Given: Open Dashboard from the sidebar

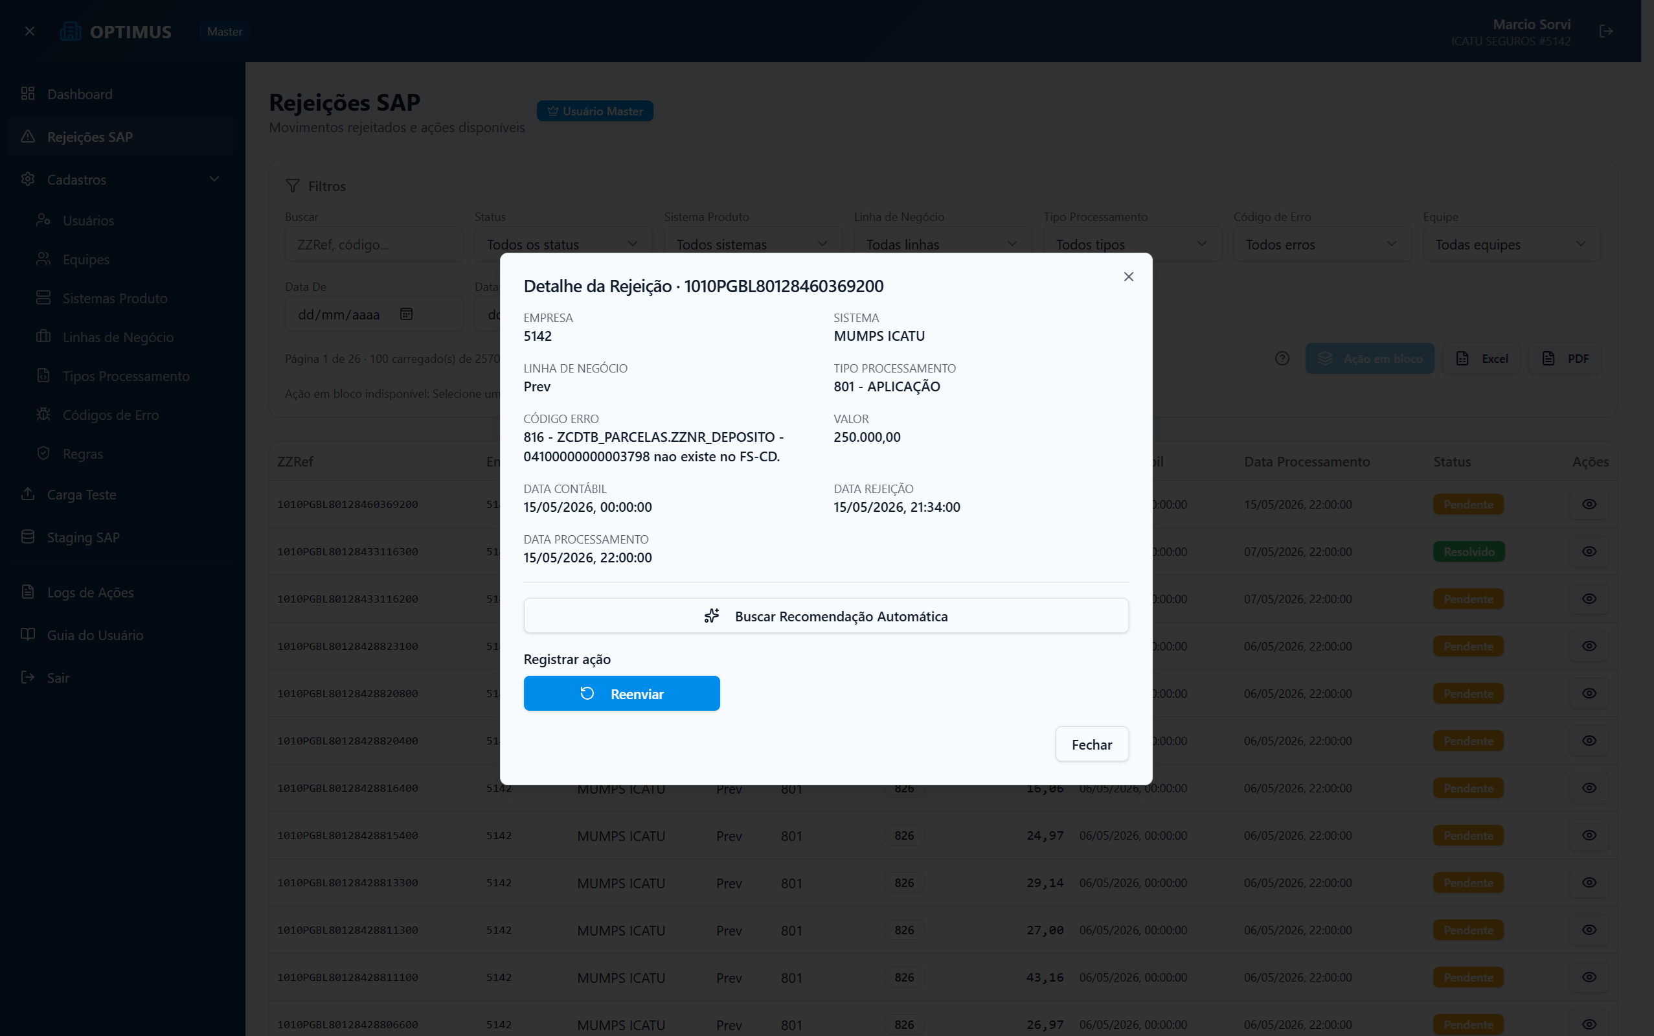Looking at the screenshot, I should [121, 94].
